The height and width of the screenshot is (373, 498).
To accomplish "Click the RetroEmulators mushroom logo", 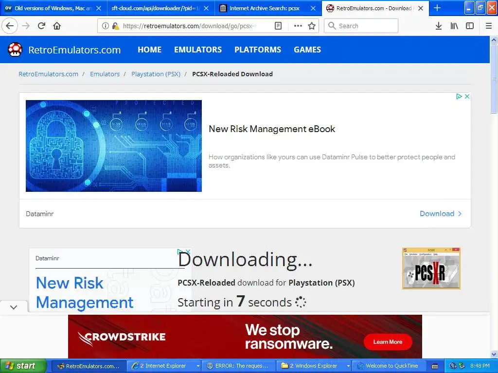I will (x=15, y=50).
